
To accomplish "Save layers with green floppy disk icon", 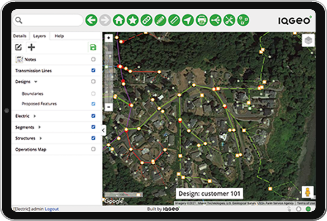I will [x=93, y=47].
